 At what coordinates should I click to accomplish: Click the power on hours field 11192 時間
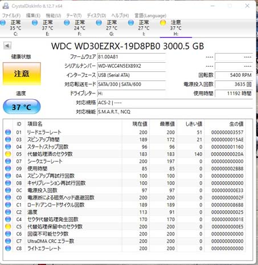point(234,93)
